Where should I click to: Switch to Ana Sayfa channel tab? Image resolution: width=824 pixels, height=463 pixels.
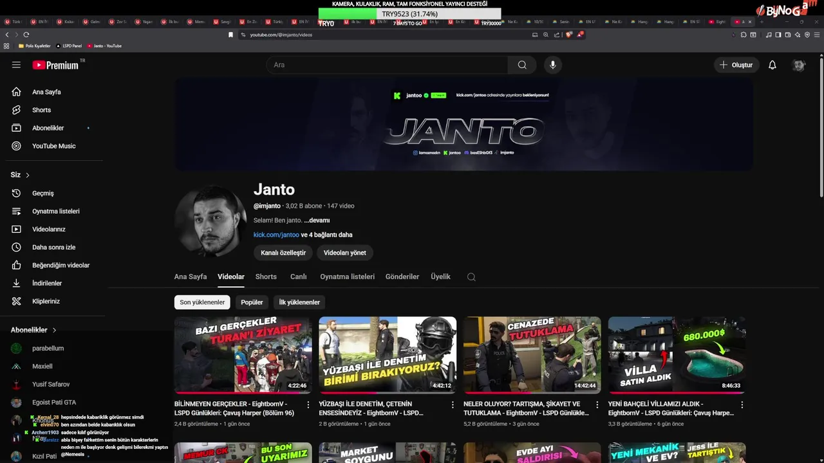point(191,277)
